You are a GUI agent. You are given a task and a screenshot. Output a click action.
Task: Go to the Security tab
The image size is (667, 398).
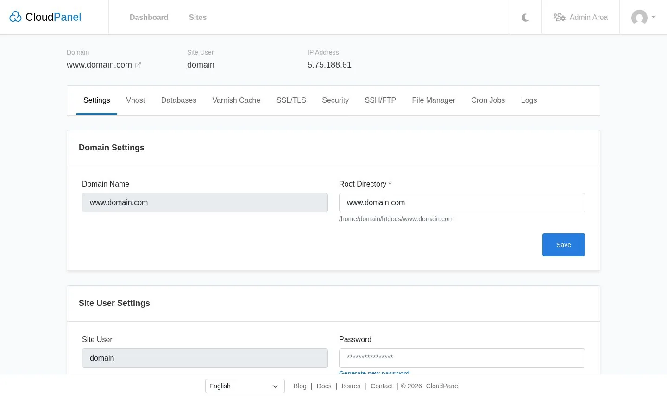335,100
